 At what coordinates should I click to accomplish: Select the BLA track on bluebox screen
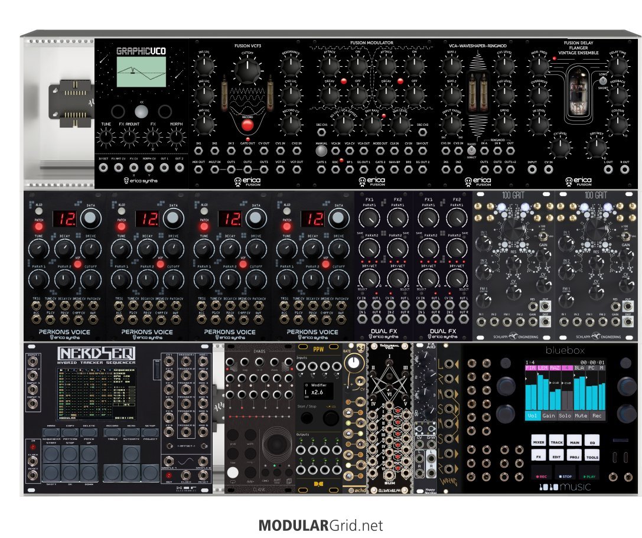(x=579, y=368)
